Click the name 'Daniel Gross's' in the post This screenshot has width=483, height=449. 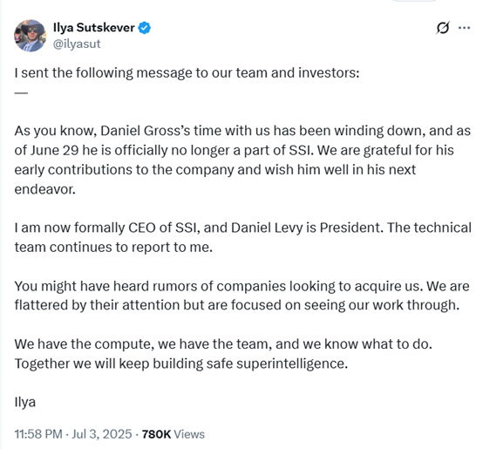click(146, 131)
